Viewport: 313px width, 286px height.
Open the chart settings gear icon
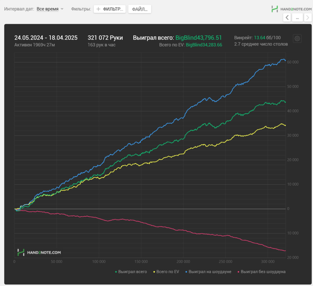pyautogui.click(x=297, y=38)
